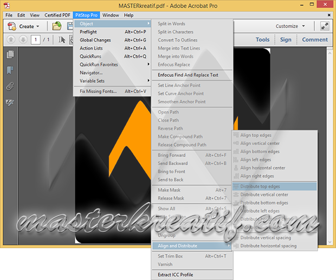Click the Acrobat app icon in title bar
336x280 pixels.
point(7,5)
